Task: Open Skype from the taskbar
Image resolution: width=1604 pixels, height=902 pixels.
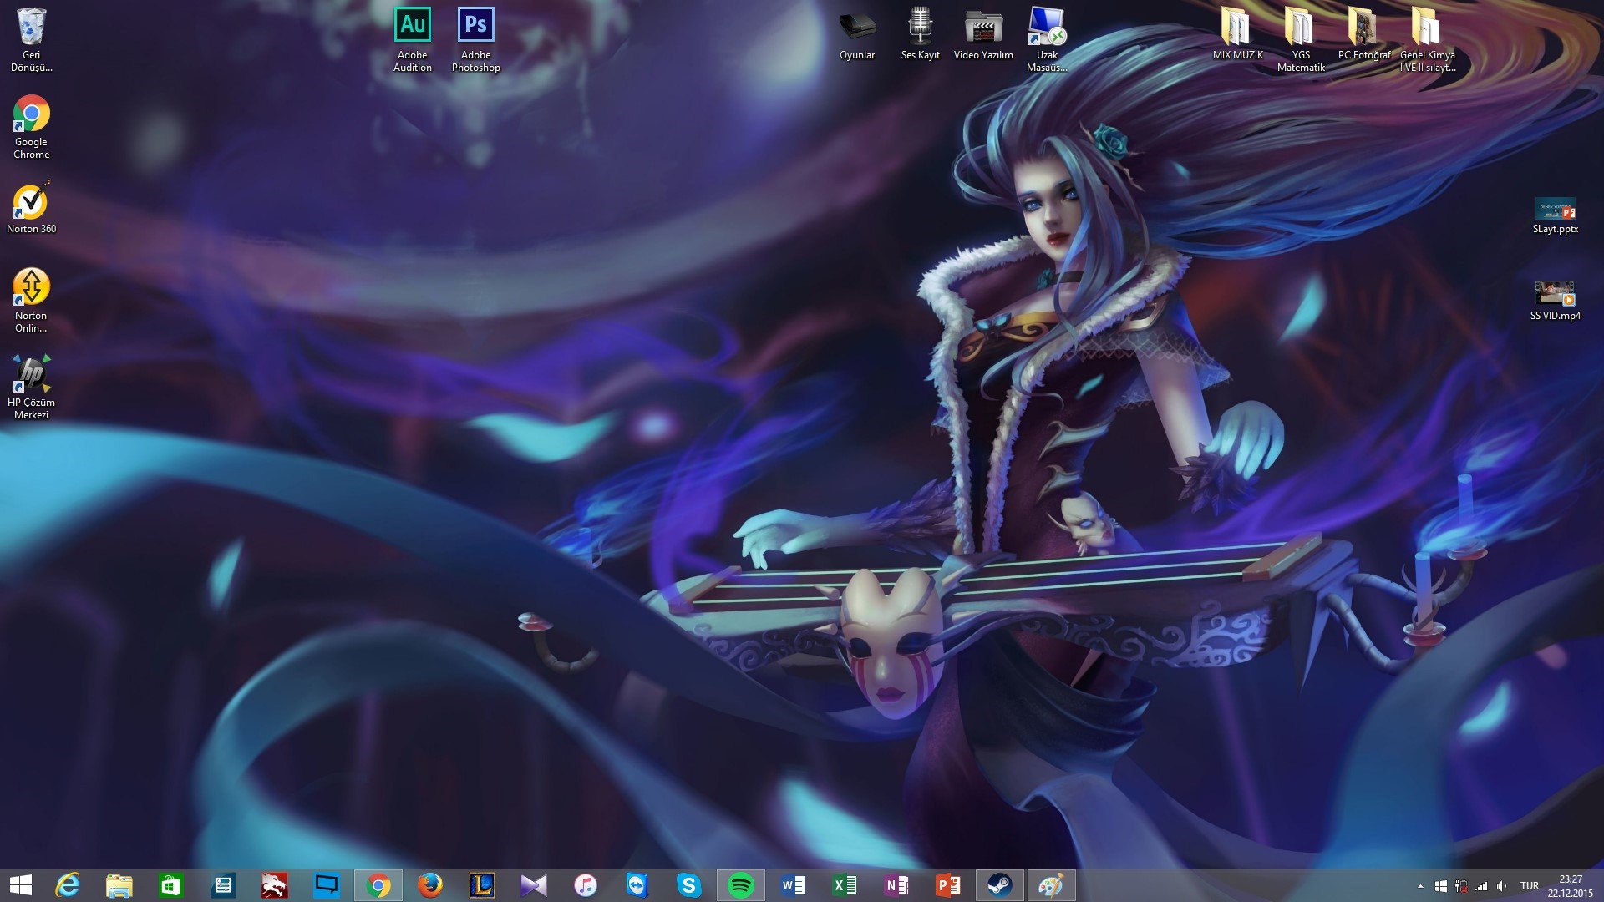Action: tap(689, 885)
